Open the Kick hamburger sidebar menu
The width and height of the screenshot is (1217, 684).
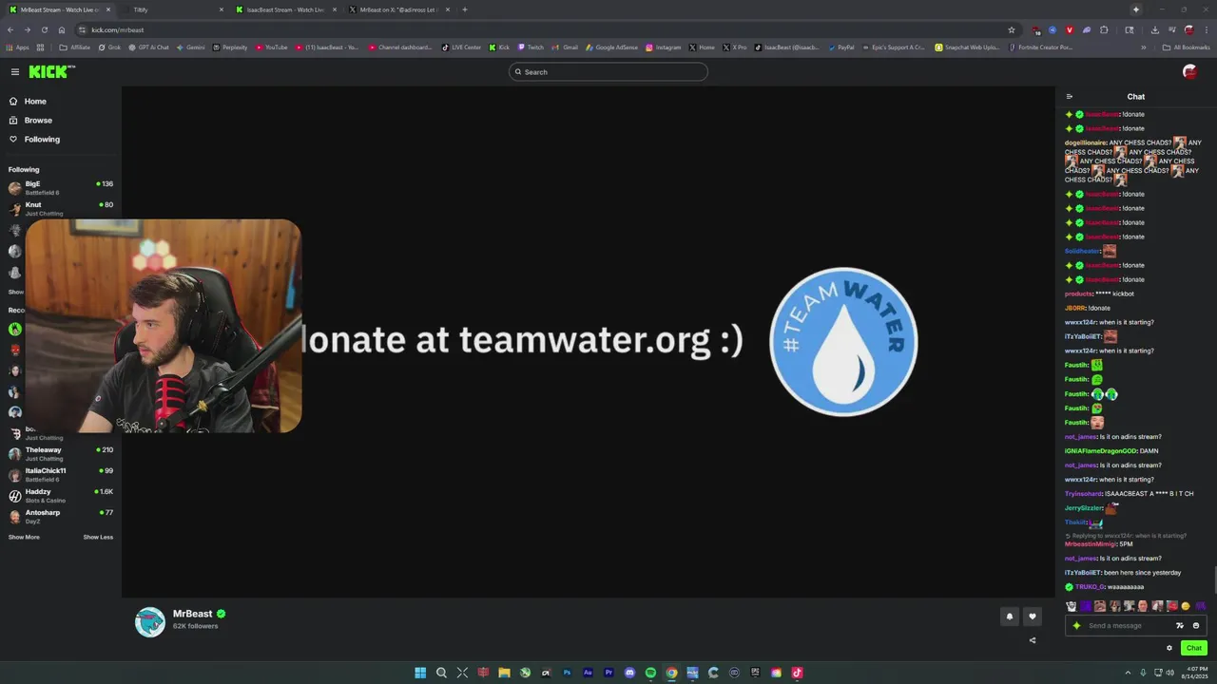click(15, 72)
